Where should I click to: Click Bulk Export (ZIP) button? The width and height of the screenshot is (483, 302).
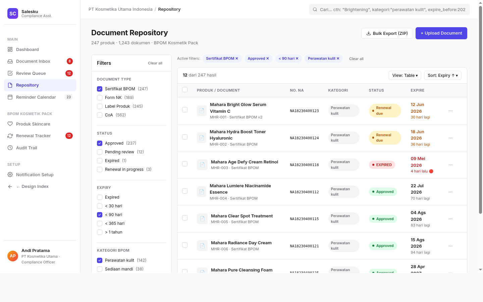tap(387, 33)
